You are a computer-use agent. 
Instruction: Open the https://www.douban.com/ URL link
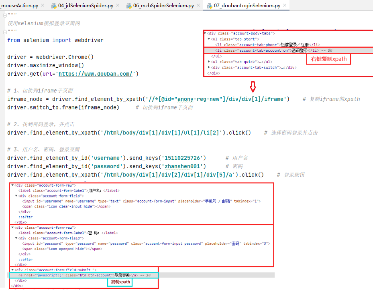tap(96, 74)
